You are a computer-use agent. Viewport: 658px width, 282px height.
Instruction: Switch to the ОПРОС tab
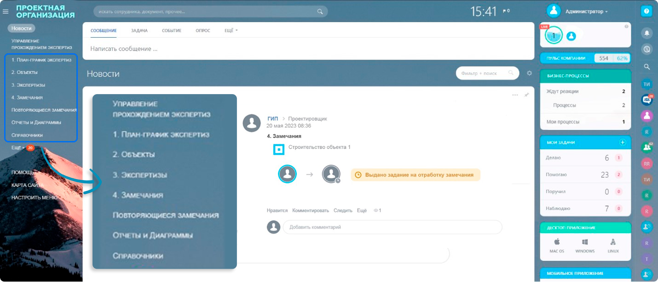[202, 31]
